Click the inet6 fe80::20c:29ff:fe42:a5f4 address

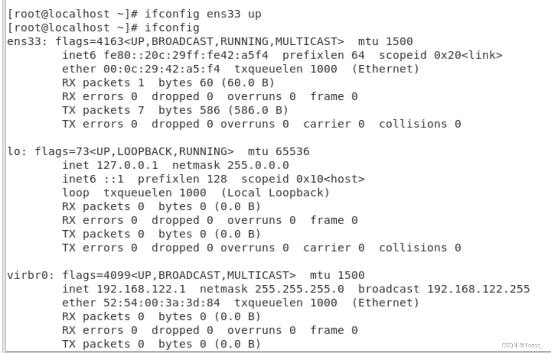(x=186, y=56)
